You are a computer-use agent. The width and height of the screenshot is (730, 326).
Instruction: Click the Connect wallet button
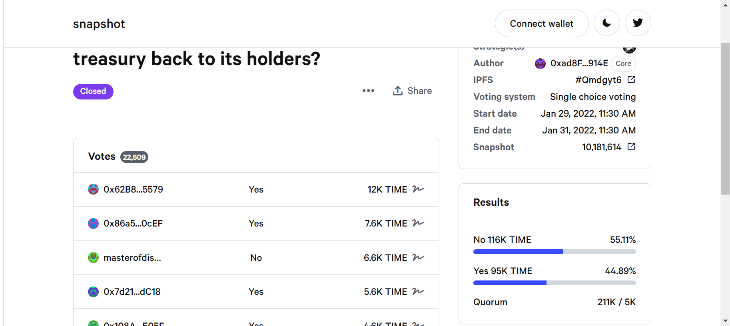point(541,24)
